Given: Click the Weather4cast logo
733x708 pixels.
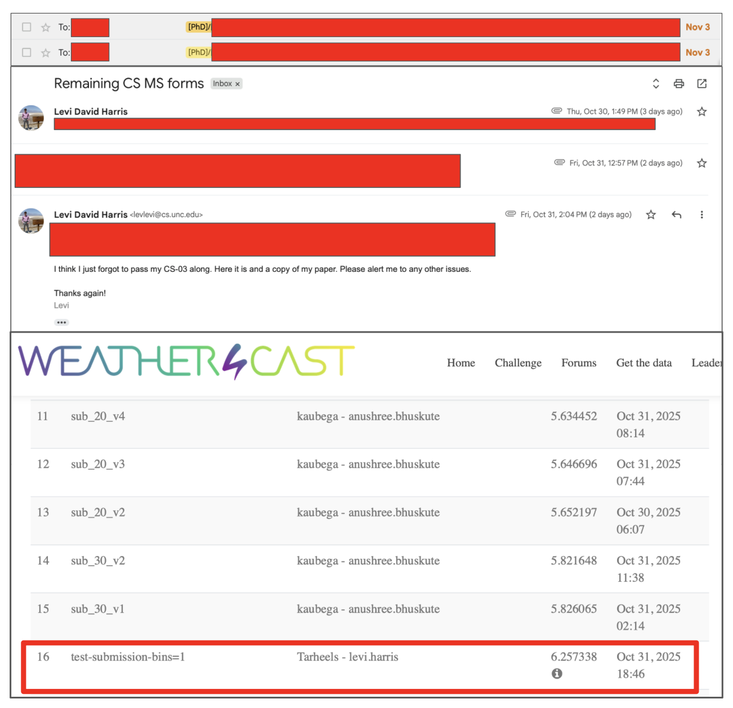Looking at the screenshot, I should click(x=186, y=361).
